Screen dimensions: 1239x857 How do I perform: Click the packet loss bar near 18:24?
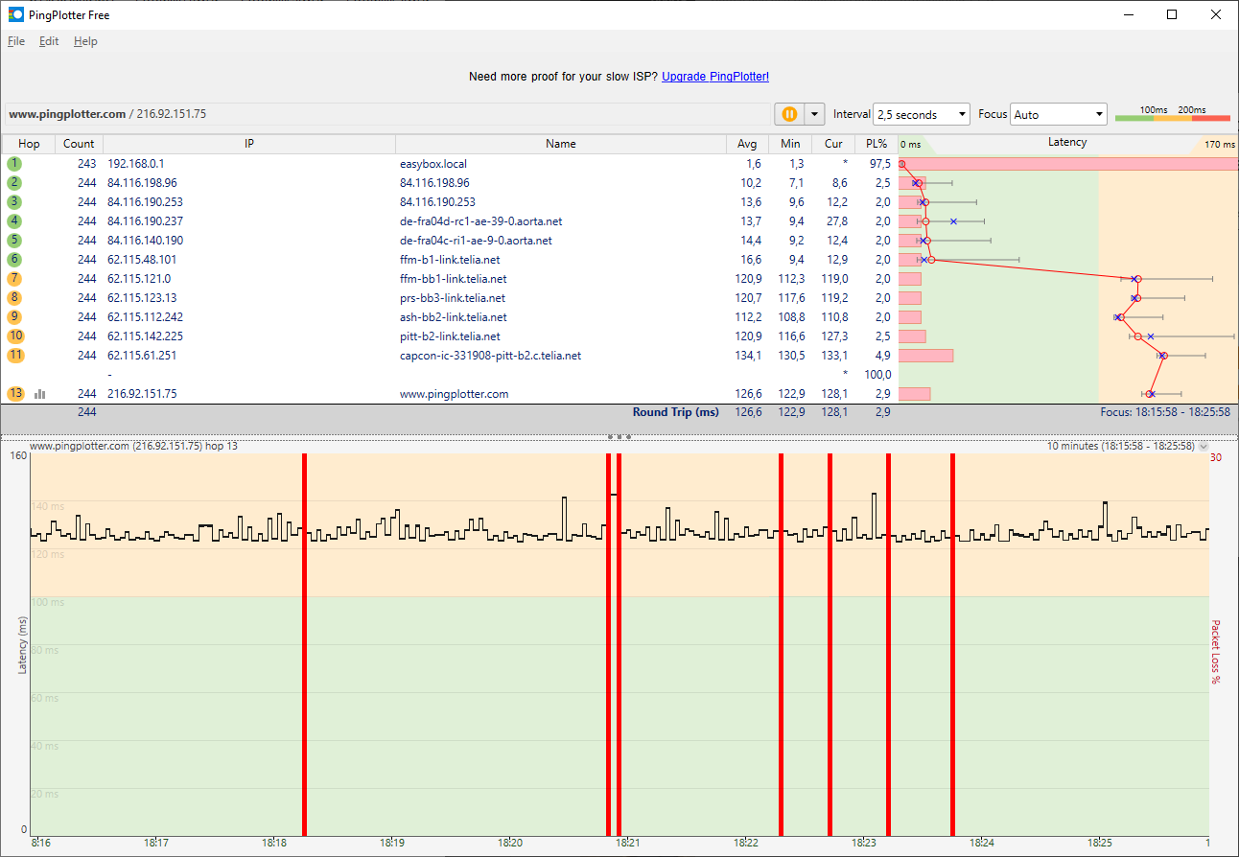tap(952, 644)
